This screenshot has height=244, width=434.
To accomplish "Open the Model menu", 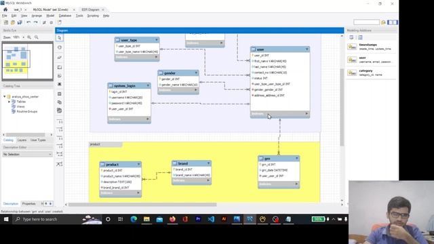I will (x=50, y=16).
